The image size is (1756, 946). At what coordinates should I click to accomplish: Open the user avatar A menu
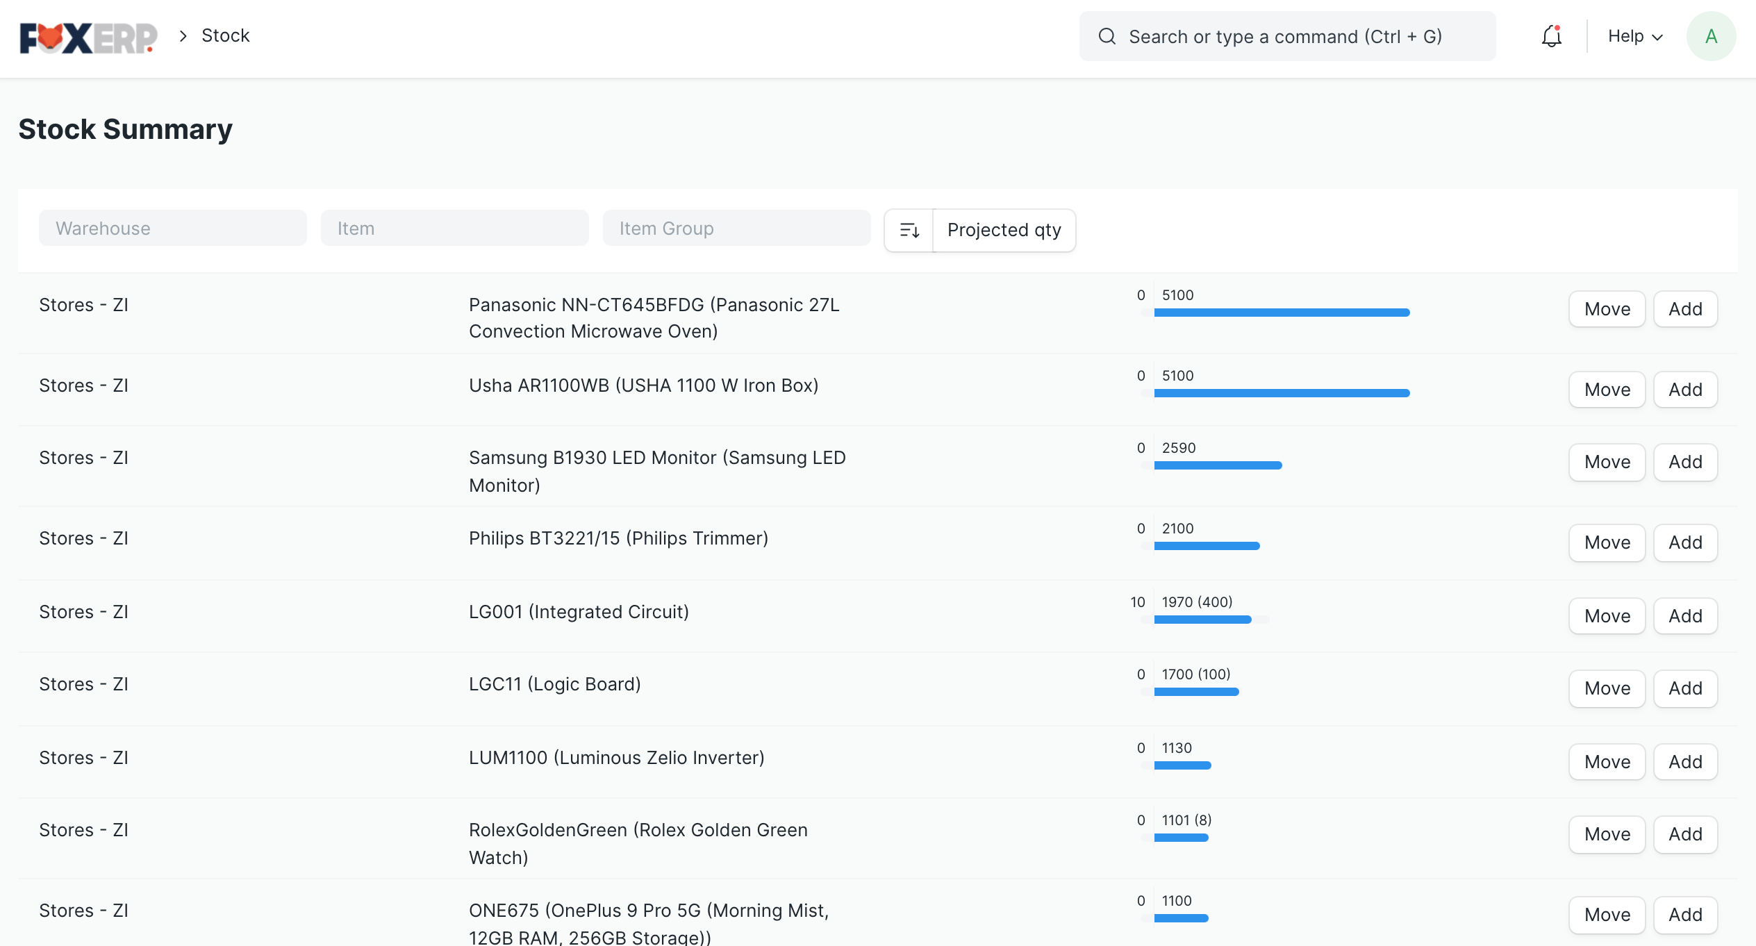[1711, 36]
